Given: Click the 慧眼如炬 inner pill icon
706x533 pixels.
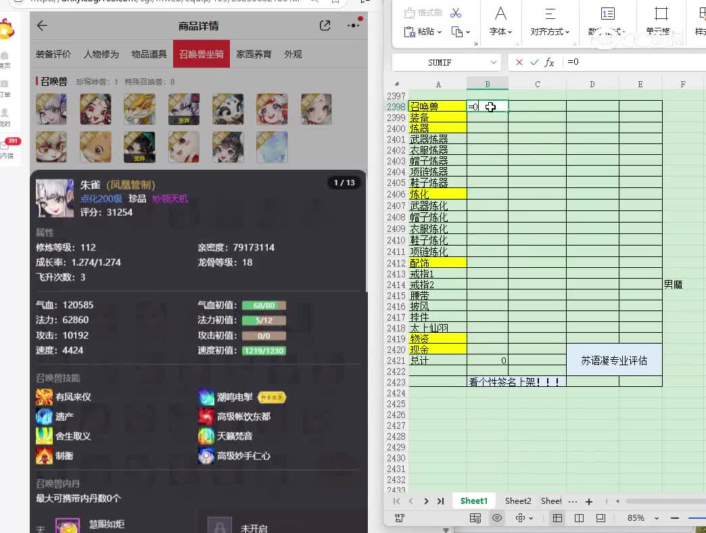Looking at the screenshot, I should [68, 526].
